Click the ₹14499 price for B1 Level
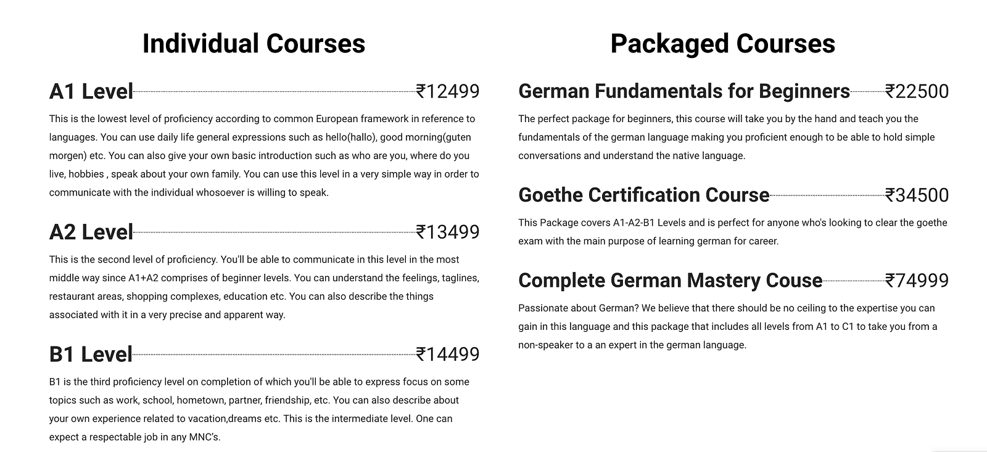987x452 pixels. 448,354
